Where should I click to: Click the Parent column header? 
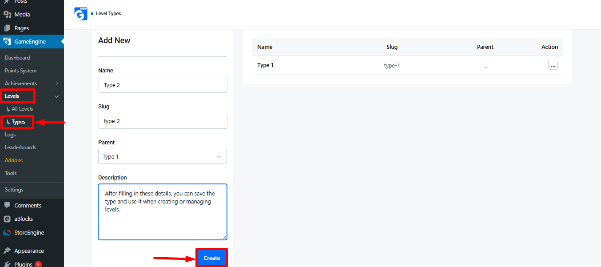pyautogui.click(x=485, y=47)
